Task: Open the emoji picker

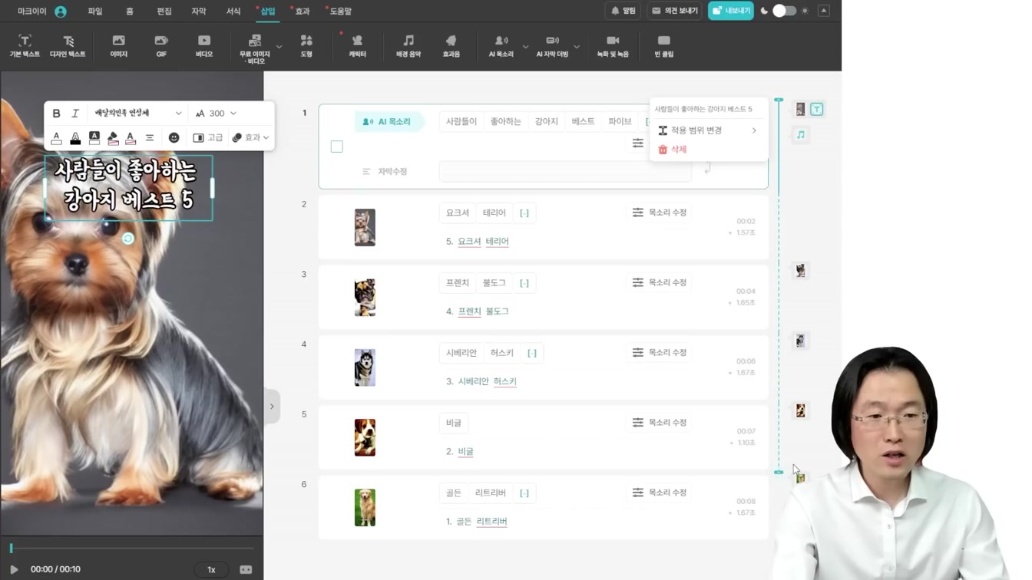Action: 174,138
